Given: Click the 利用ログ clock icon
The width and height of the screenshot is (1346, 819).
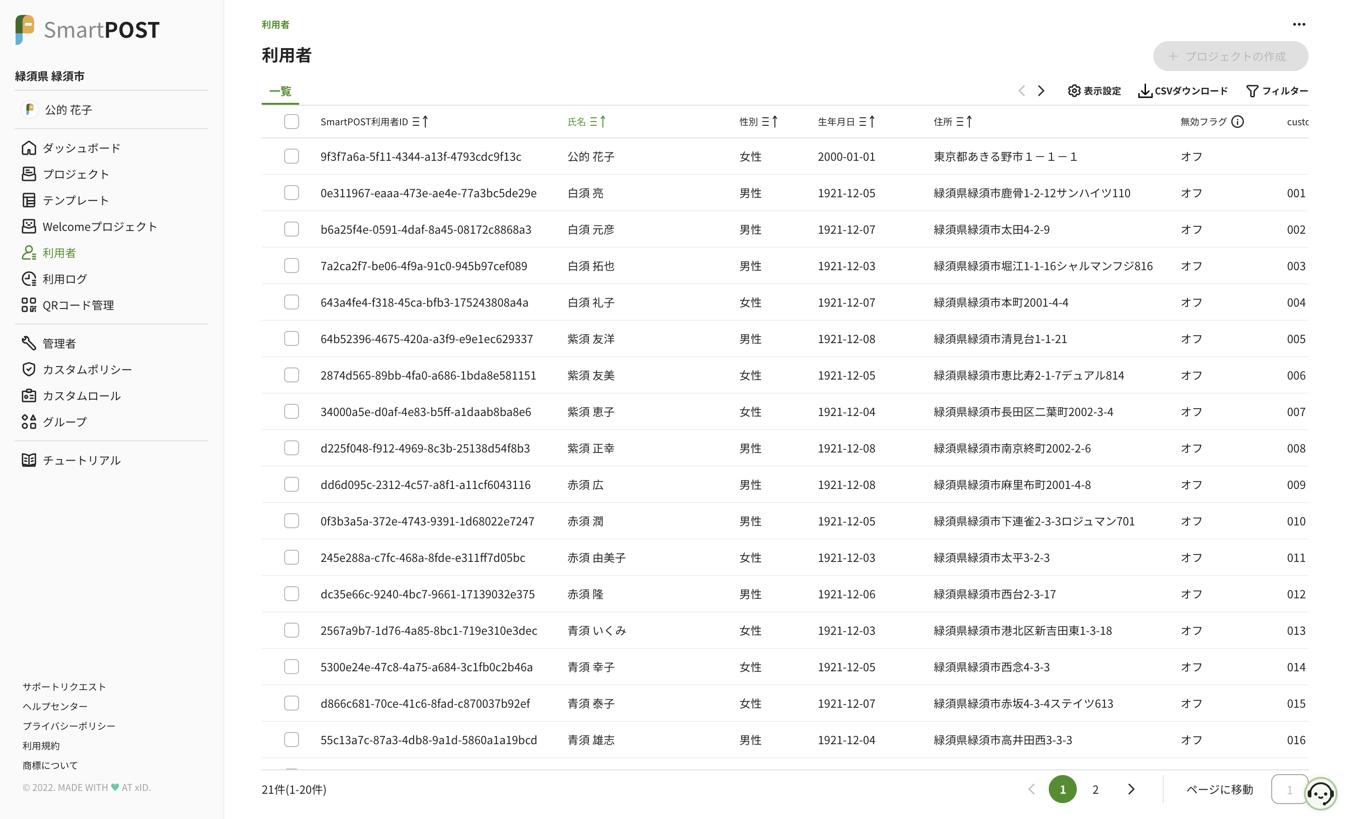Looking at the screenshot, I should [x=29, y=279].
